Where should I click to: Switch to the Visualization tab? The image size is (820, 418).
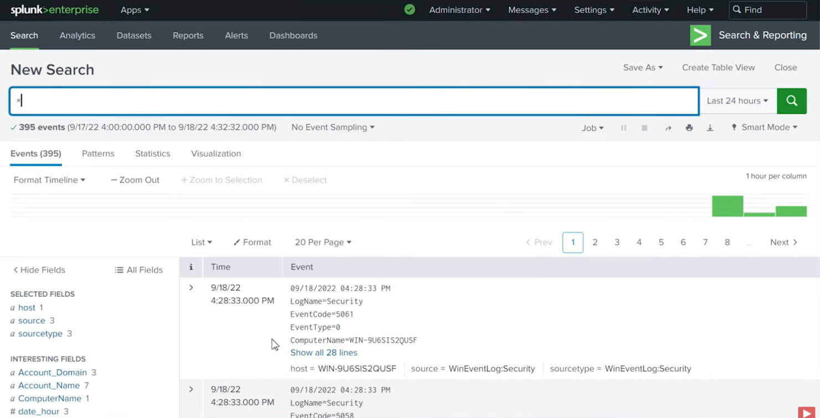[216, 154]
